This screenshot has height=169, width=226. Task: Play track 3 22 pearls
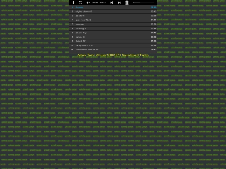[113, 16]
